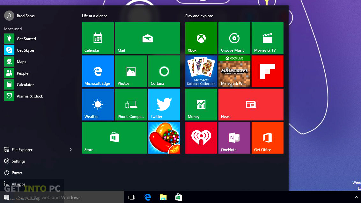Open the iHeartRadio tile

201,138
